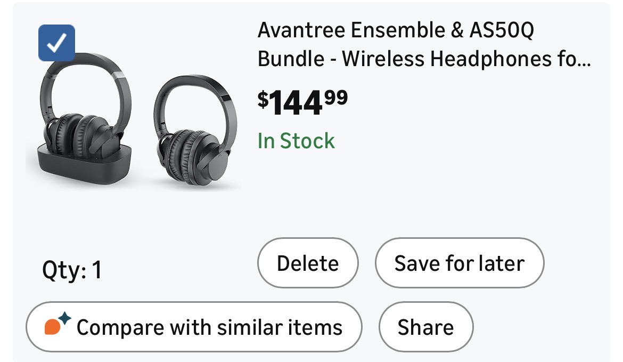
Task: Change the Qty: 1 quantity
Action: coord(71,270)
